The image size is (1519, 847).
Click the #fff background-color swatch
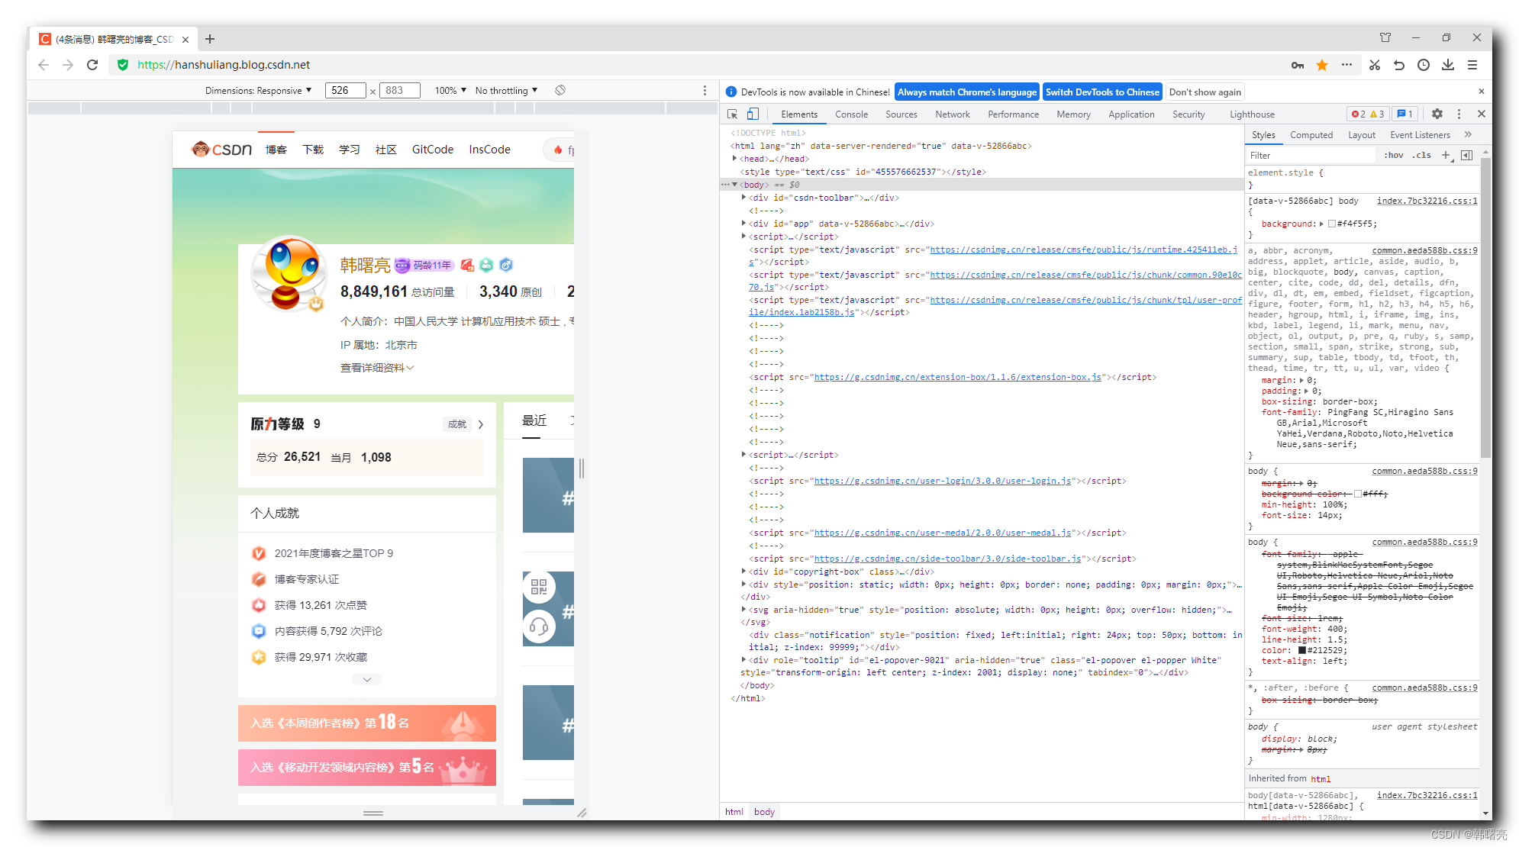pos(1358,494)
